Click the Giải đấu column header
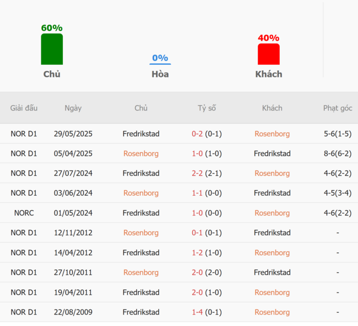 click(24, 108)
